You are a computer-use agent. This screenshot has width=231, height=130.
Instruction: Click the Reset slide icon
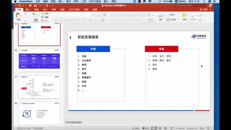point(43,17)
